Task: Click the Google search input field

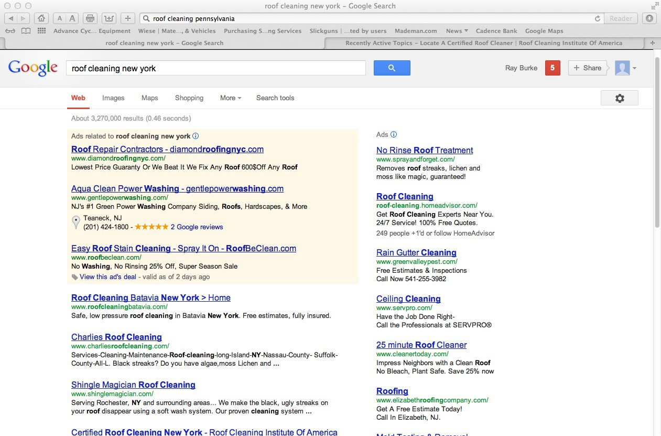Action: click(x=215, y=68)
